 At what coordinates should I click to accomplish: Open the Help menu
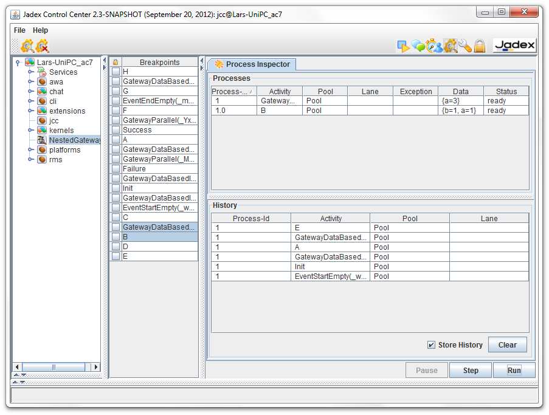[40, 30]
